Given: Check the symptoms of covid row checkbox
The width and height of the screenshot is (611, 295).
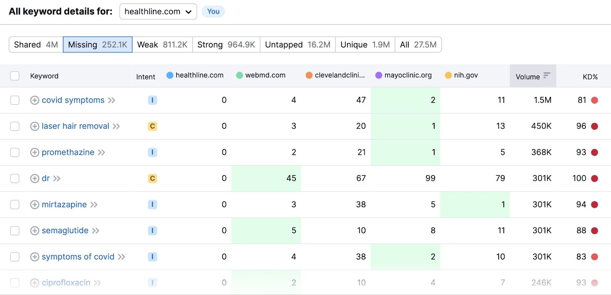Looking at the screenshot, I should click(x=15, y=257).
